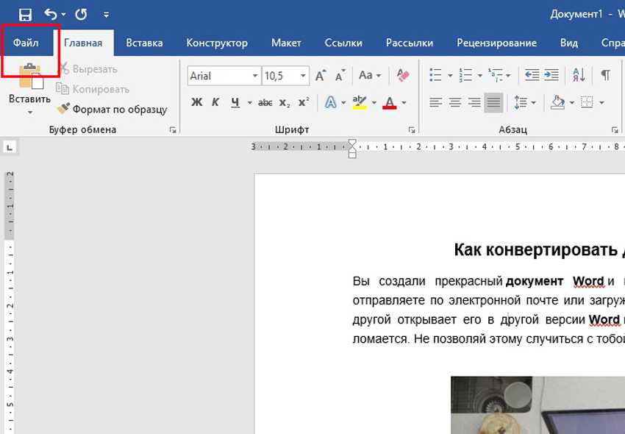Open the Шрифт dialog launcher
The width and height of the screenshot is (625, 434).
412,129
